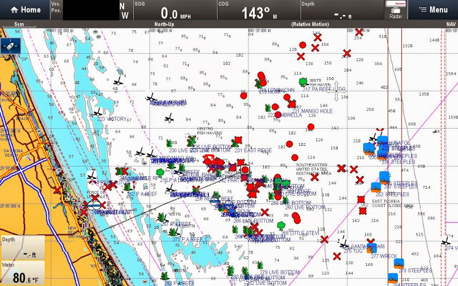
Task: Tap the SOUTHEASTERN UNITED STATES RESTRICTED AREA text
Action: [313, 169]
